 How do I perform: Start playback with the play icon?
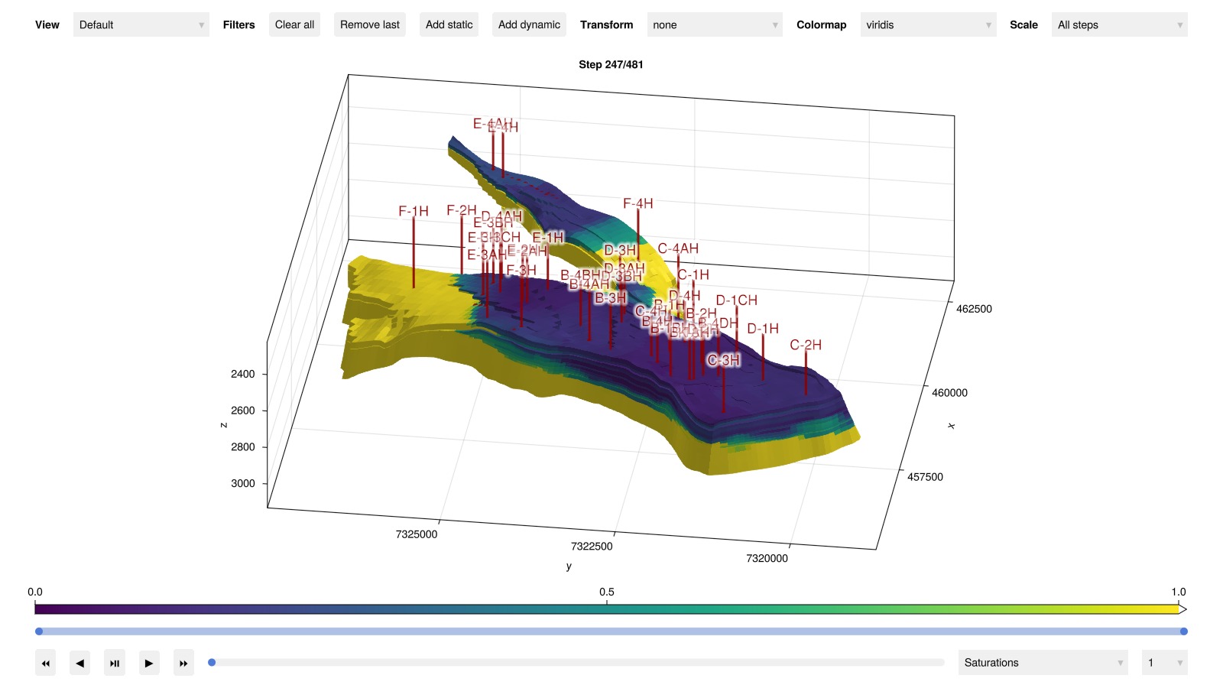coord(149,663)
